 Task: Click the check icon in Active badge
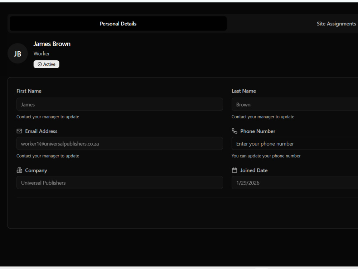tap(40, 64)
